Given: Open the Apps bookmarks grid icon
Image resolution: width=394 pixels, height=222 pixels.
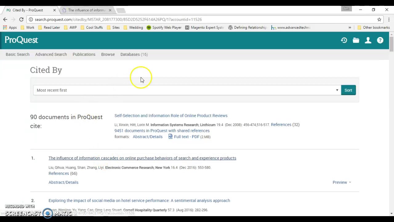Looking at the screenshot, I should (10, 27).
